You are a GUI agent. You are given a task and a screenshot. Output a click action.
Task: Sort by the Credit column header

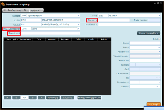coord(91,39)
